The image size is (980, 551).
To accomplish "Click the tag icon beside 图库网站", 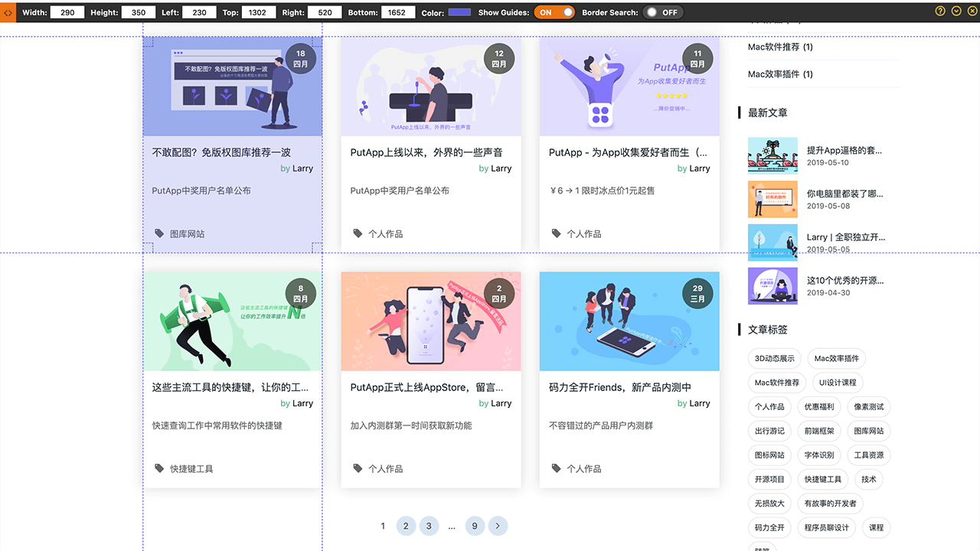I will (x=159, y=233).
